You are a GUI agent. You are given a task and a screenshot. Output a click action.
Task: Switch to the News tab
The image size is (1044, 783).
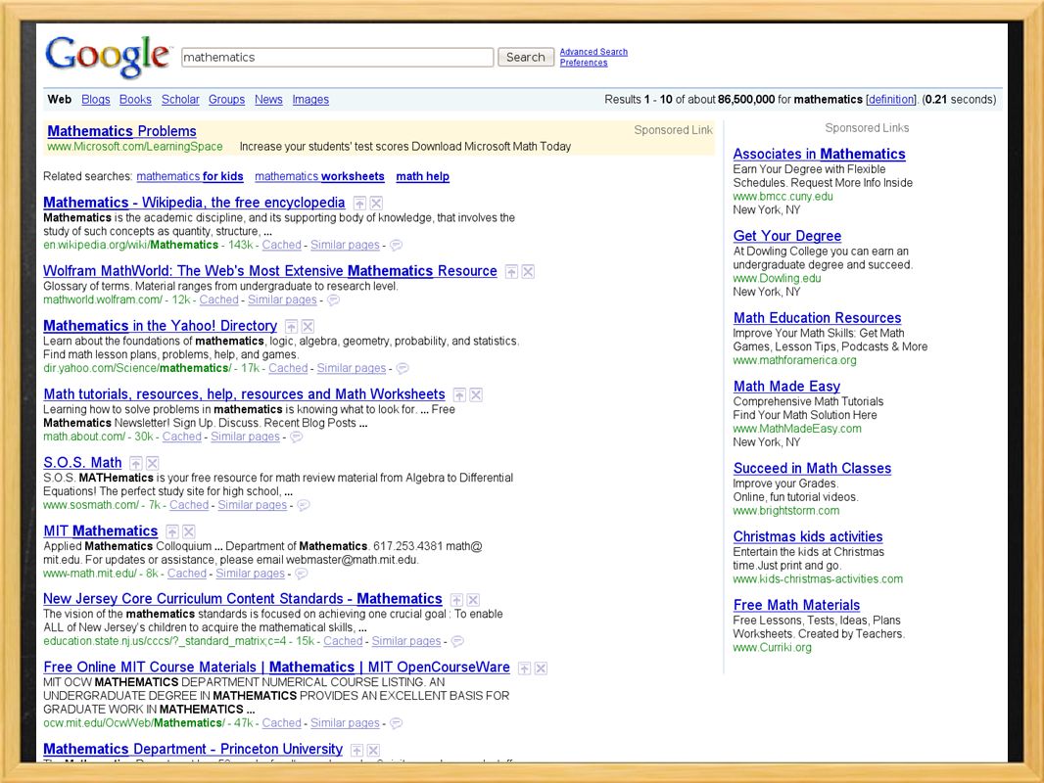coord(268,99)
